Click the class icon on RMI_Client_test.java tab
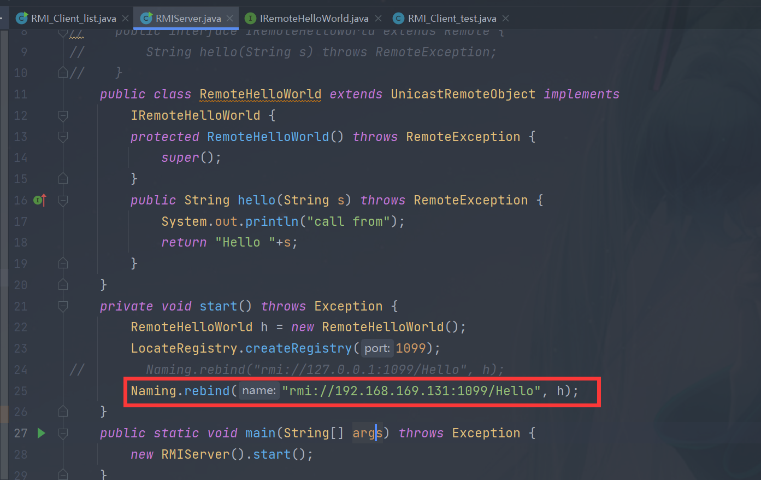Screen dimensions: 761x480 pyautogui.click(x=399, y=19)
